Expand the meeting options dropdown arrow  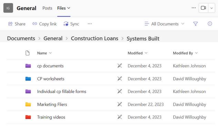pos(211,8)
